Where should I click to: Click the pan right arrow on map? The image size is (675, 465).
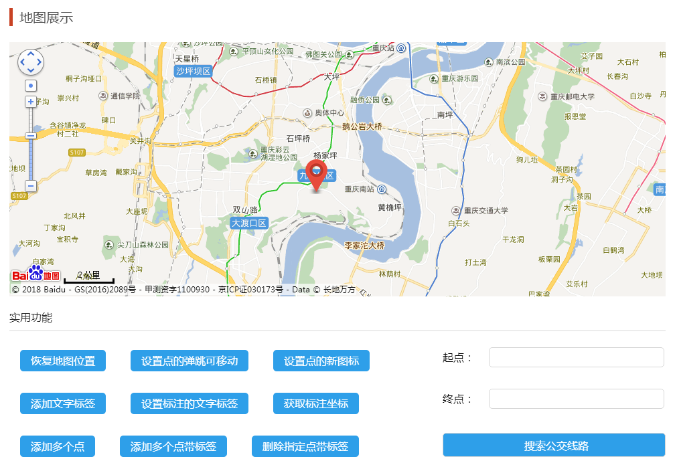click(x=39, y=62)
